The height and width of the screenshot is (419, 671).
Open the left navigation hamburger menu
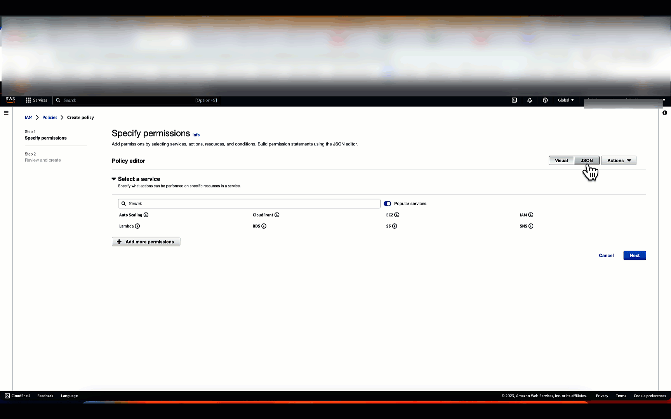pyautogui.click(x=6, y=113)
